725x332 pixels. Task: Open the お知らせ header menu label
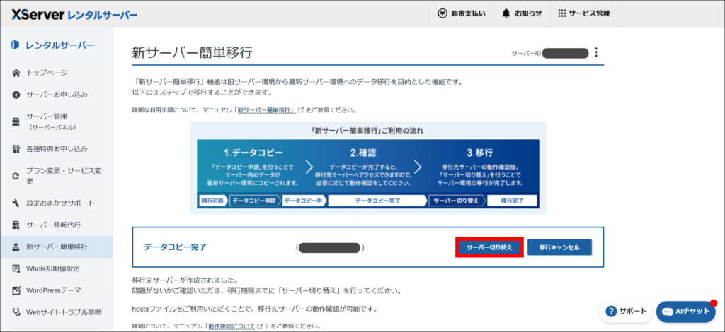pyautogui.click(x=528, y=13)
